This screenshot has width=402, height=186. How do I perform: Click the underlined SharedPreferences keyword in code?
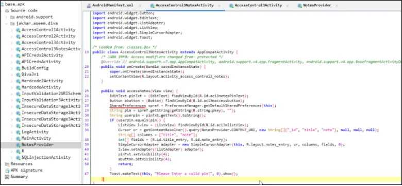(x=128, y=105)
